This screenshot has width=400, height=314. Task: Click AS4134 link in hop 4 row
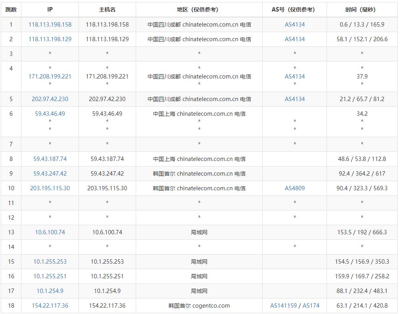(x=294, y=76)
